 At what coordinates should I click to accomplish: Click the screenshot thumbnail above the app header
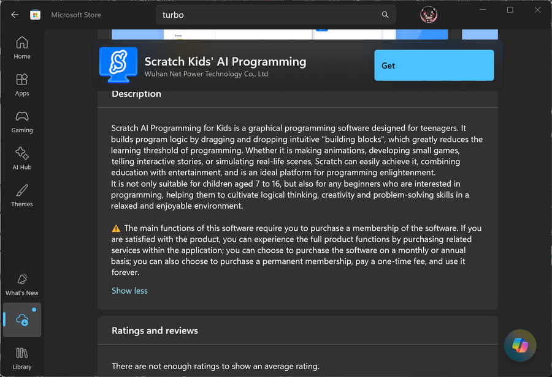click(x=280, y=34)
